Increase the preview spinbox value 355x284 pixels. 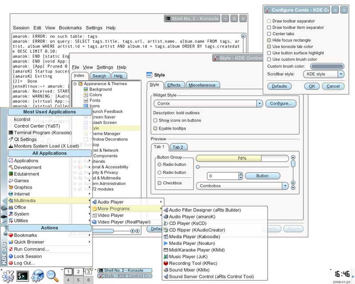241,174
